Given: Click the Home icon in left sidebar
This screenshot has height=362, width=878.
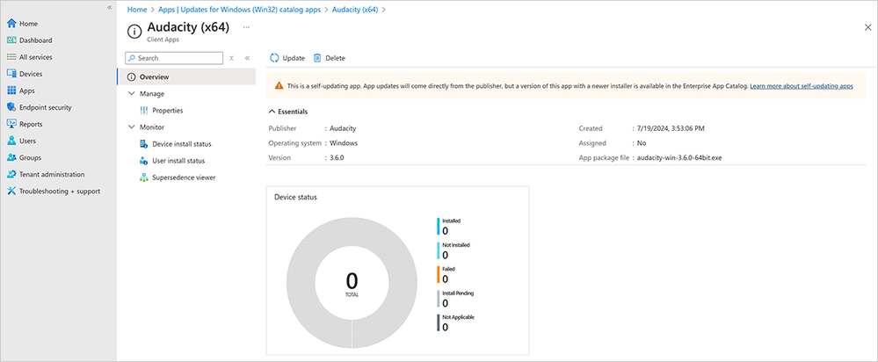Looking at the screenshot, I should coord(11,24).
